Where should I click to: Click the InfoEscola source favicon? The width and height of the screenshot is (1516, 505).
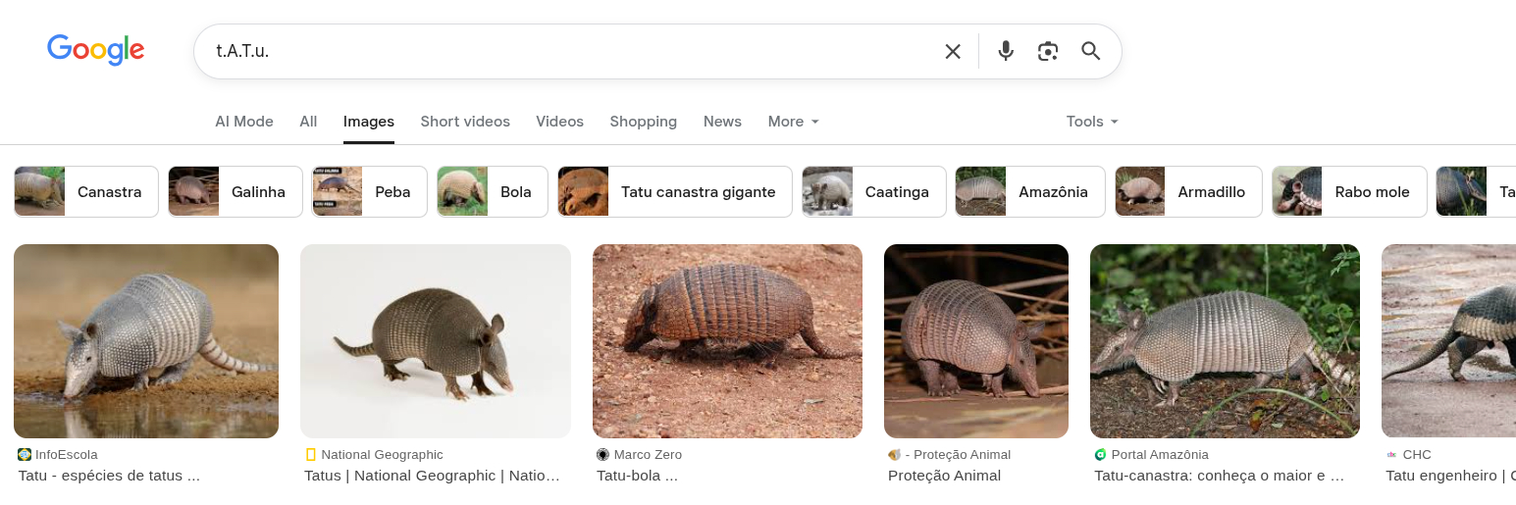[25, 454]
